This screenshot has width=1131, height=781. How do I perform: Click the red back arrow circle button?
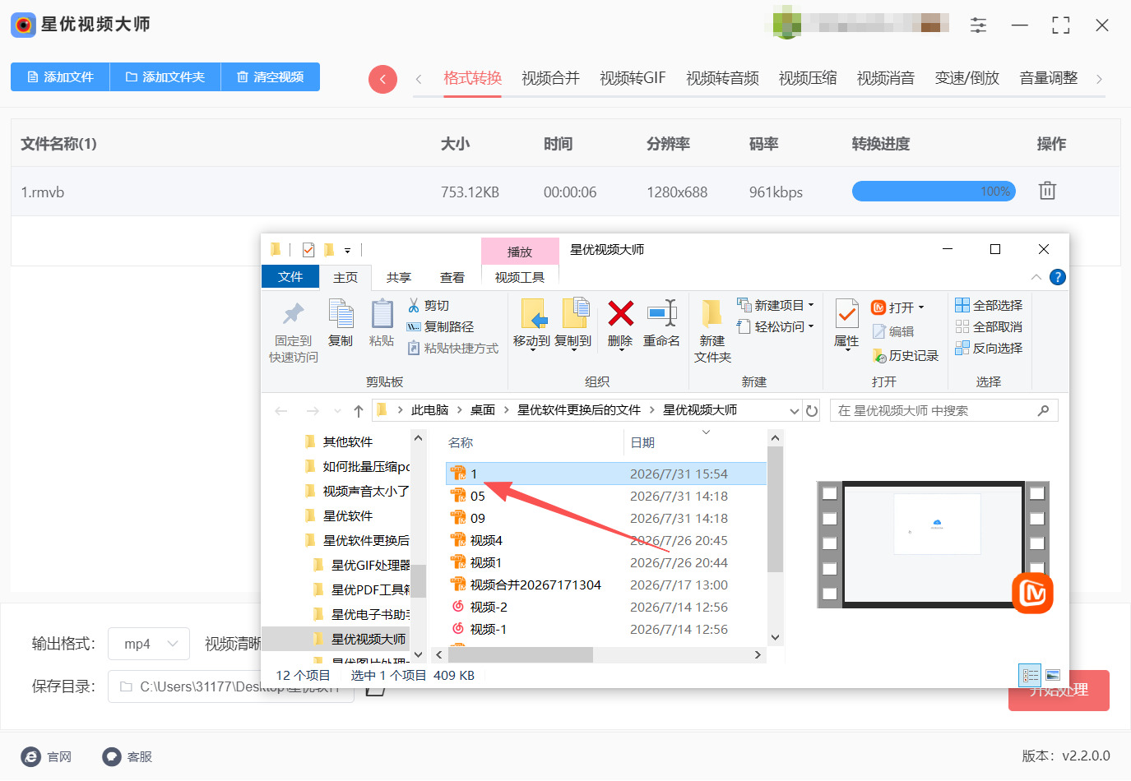tap(382, 79)
